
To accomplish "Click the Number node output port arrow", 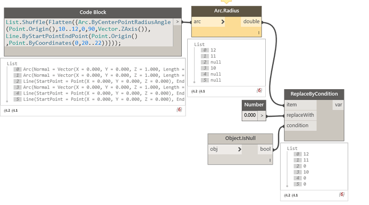I will (x=262, y=115).
